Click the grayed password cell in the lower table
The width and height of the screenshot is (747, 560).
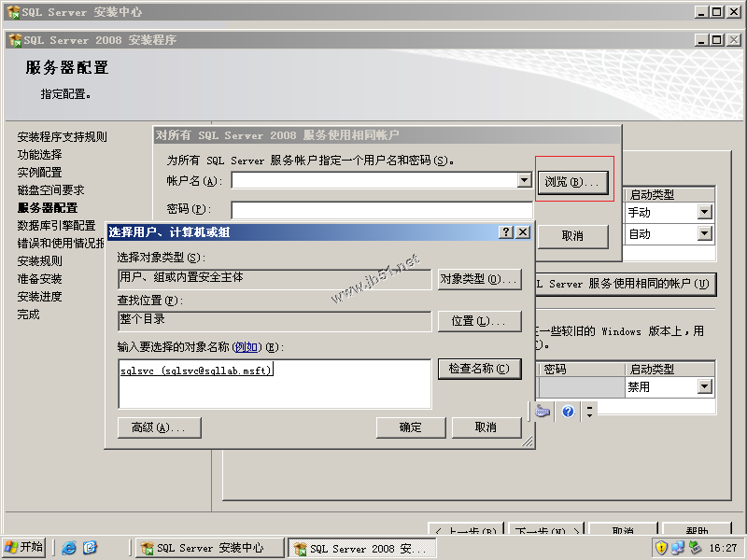click(581, 386)
